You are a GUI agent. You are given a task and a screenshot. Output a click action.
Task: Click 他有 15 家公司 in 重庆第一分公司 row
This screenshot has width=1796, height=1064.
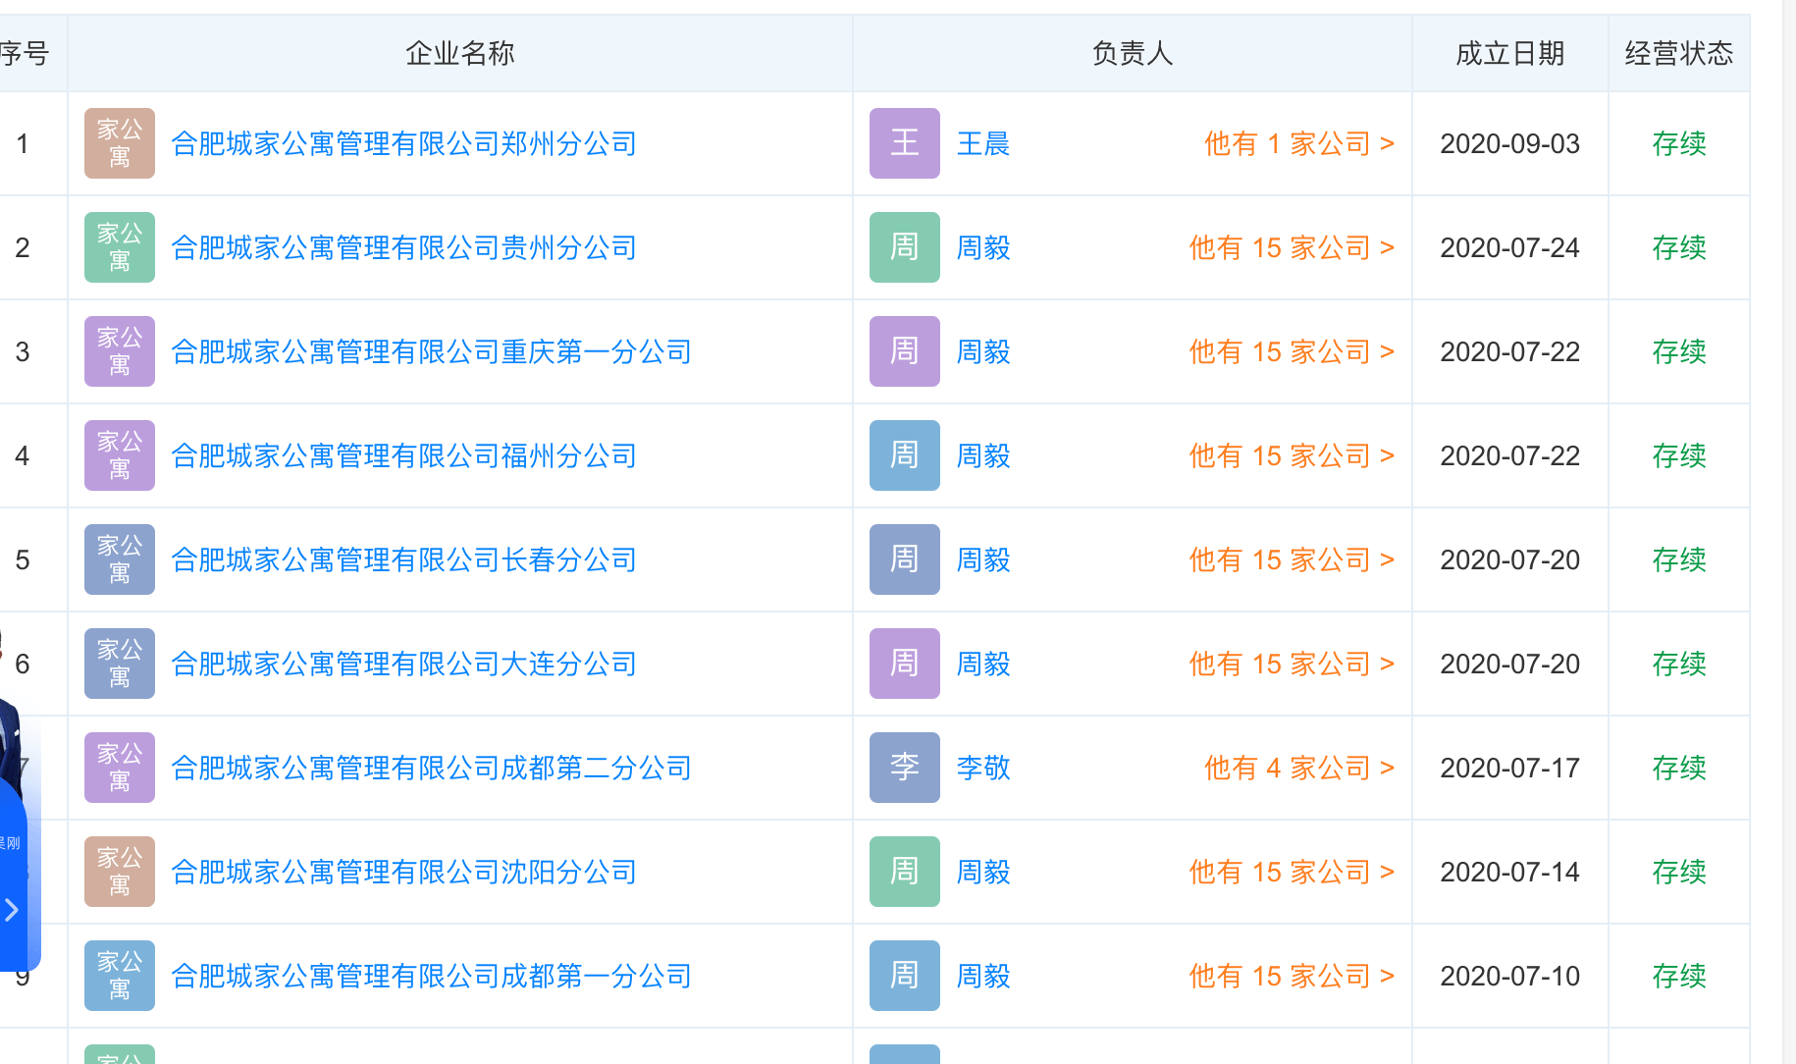pyautogui.click(x=1292, y=352)
